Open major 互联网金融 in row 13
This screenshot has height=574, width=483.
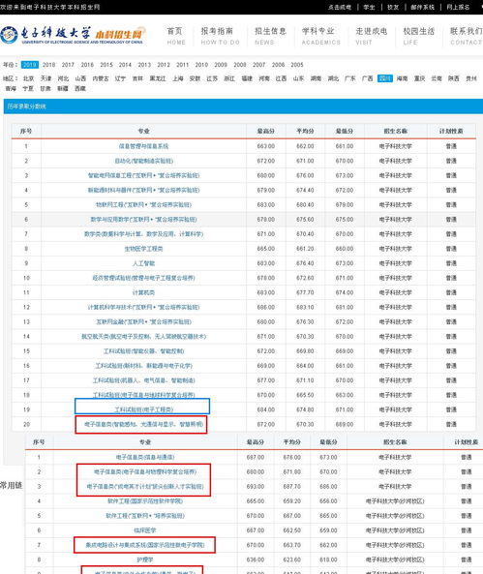143,321
